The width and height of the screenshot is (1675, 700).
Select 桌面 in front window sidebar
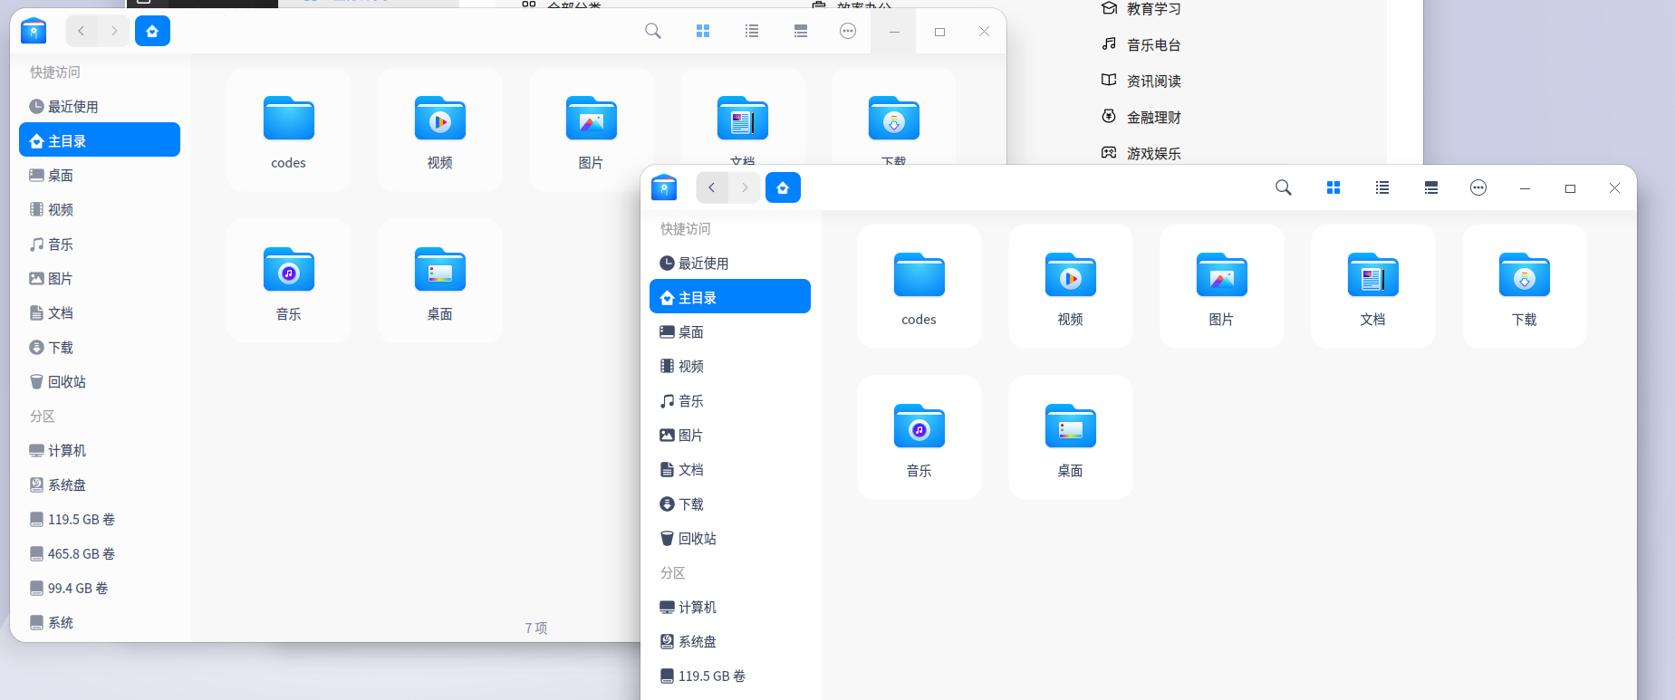(730, 331)
